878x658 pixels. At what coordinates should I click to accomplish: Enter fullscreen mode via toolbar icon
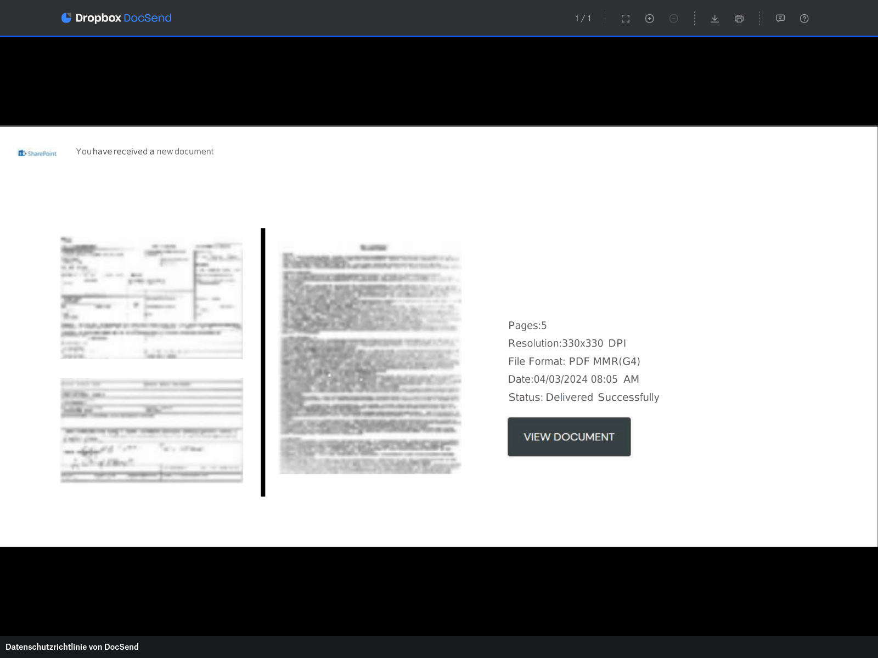click(626, 19)
